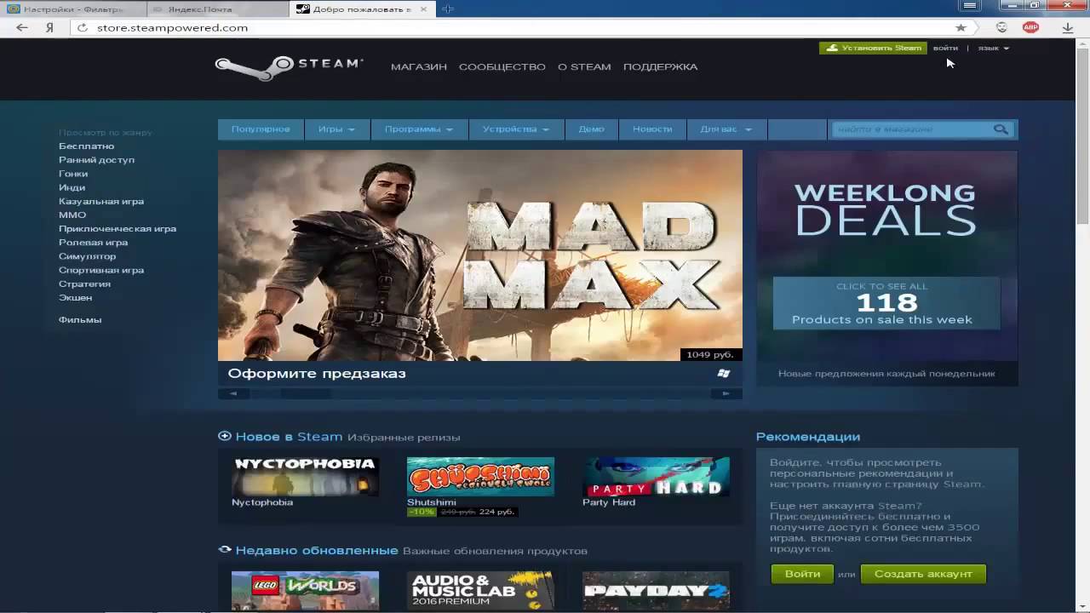The image size is (1090, 613).
Task: Click the Windows platform icon on Mad Max banner
Action: (724, 373)
